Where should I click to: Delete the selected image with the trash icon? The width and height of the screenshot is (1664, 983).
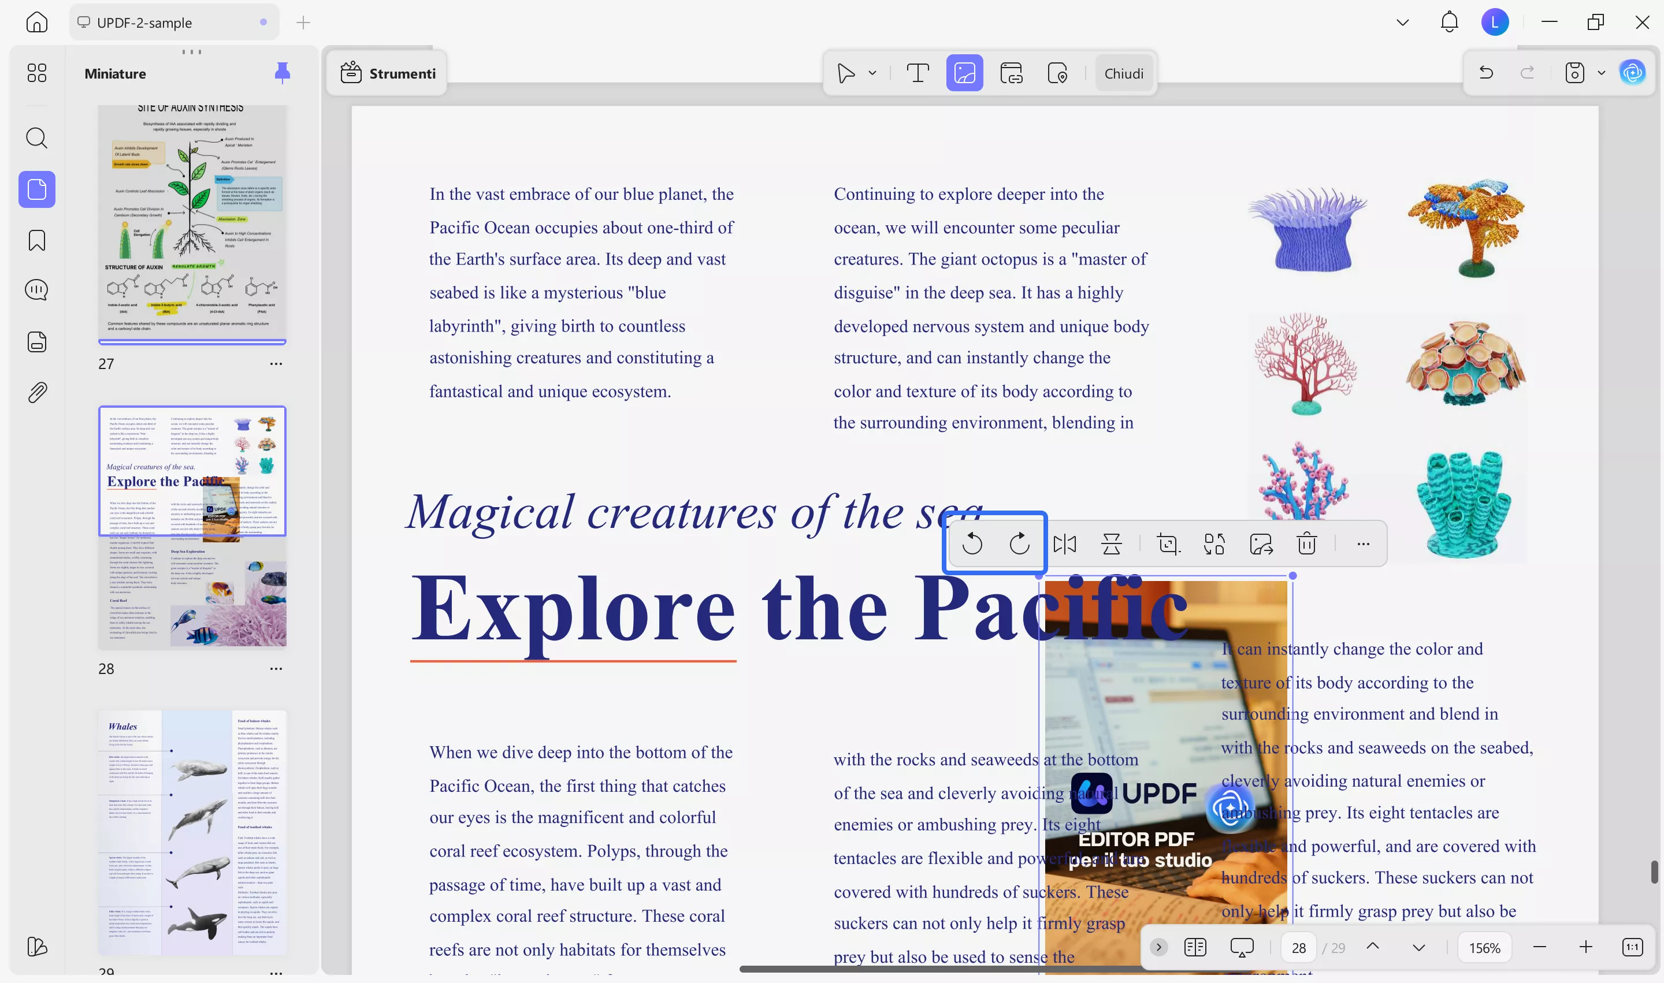coord(1305,543)
